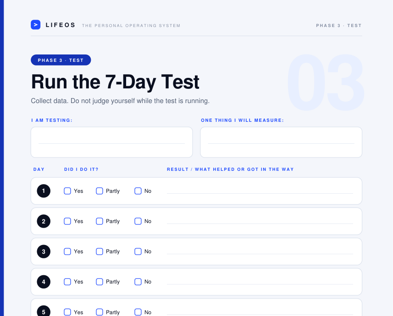This screenshot has height=316, width=393.
Task: Click the Day 4 number circle
Action: click(x=44, y=282)
